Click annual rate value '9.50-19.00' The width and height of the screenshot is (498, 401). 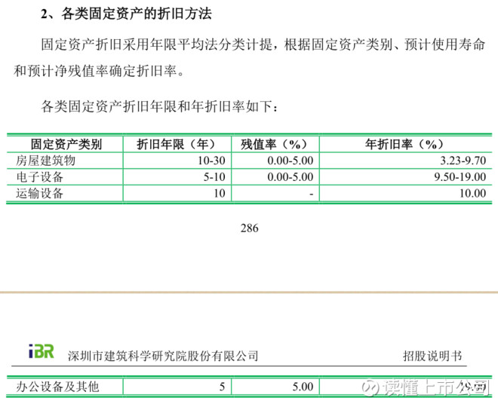tap(460, 176)
